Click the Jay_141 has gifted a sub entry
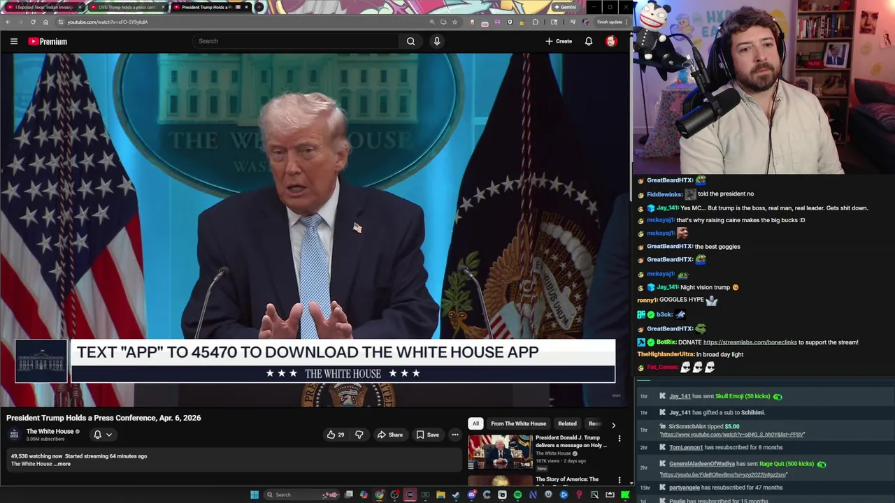The height and width of the screenshot is (503, 895). point(717,412)
